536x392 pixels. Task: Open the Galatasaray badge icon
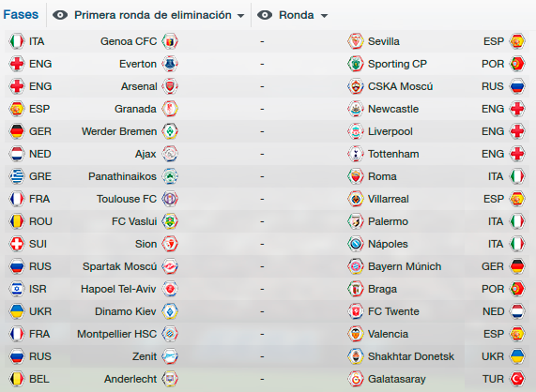click(x=356, y=379)
